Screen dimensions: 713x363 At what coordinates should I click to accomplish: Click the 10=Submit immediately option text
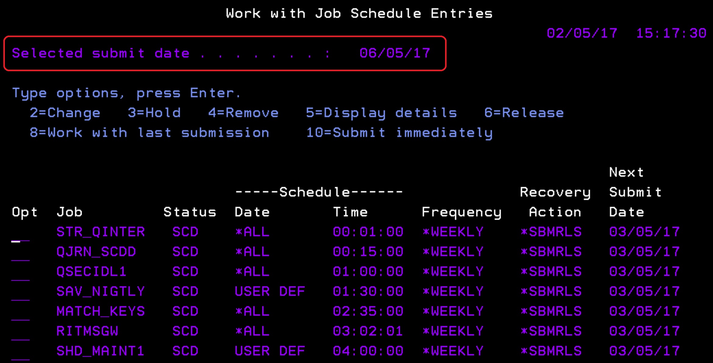click(x=399, y=133)
